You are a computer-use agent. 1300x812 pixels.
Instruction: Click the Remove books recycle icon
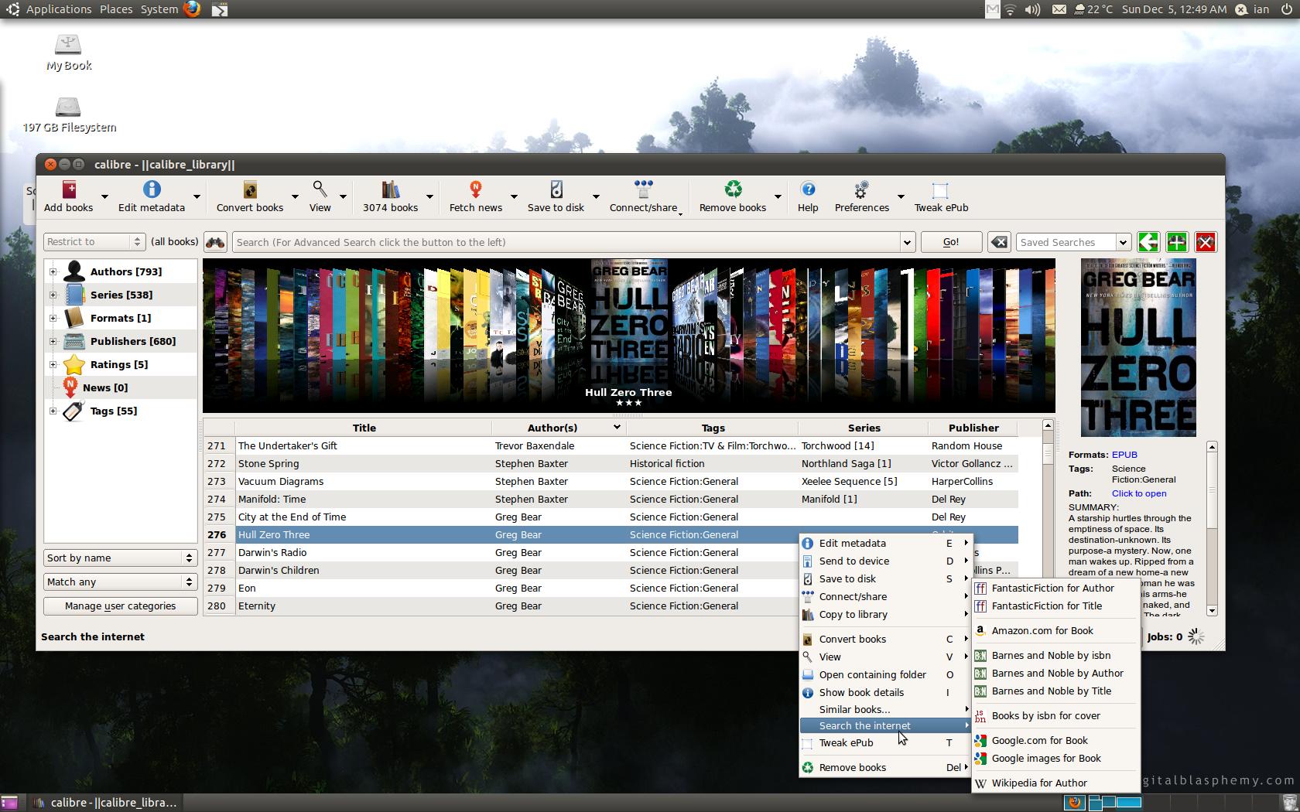[x=733, y=190]
